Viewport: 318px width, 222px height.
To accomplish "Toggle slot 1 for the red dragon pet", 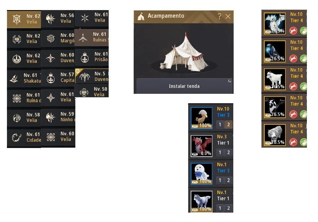I will pos(220,153).
